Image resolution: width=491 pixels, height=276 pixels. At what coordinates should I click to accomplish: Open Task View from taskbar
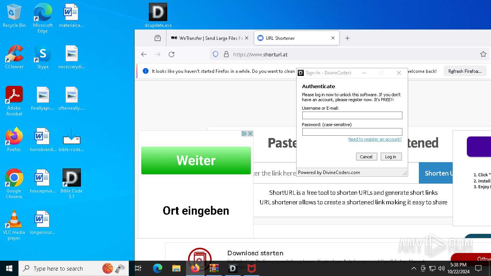[138, 269]
